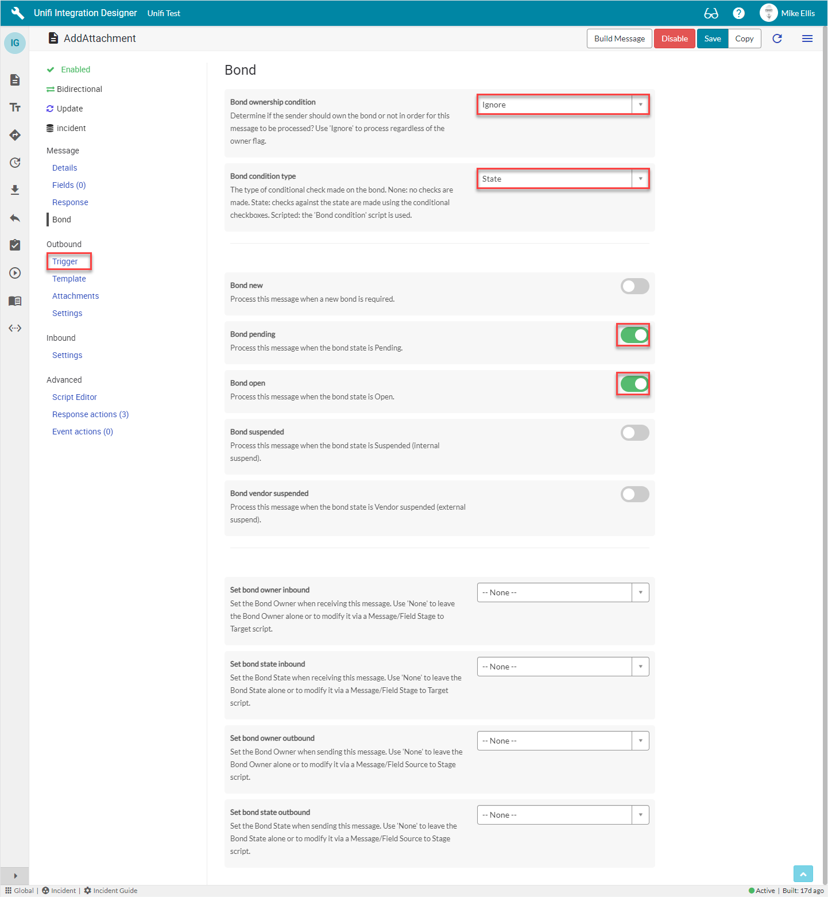Expand the collapsed left sidebar arrow
The width and height of the screenshot is (828, 897).
15,876
